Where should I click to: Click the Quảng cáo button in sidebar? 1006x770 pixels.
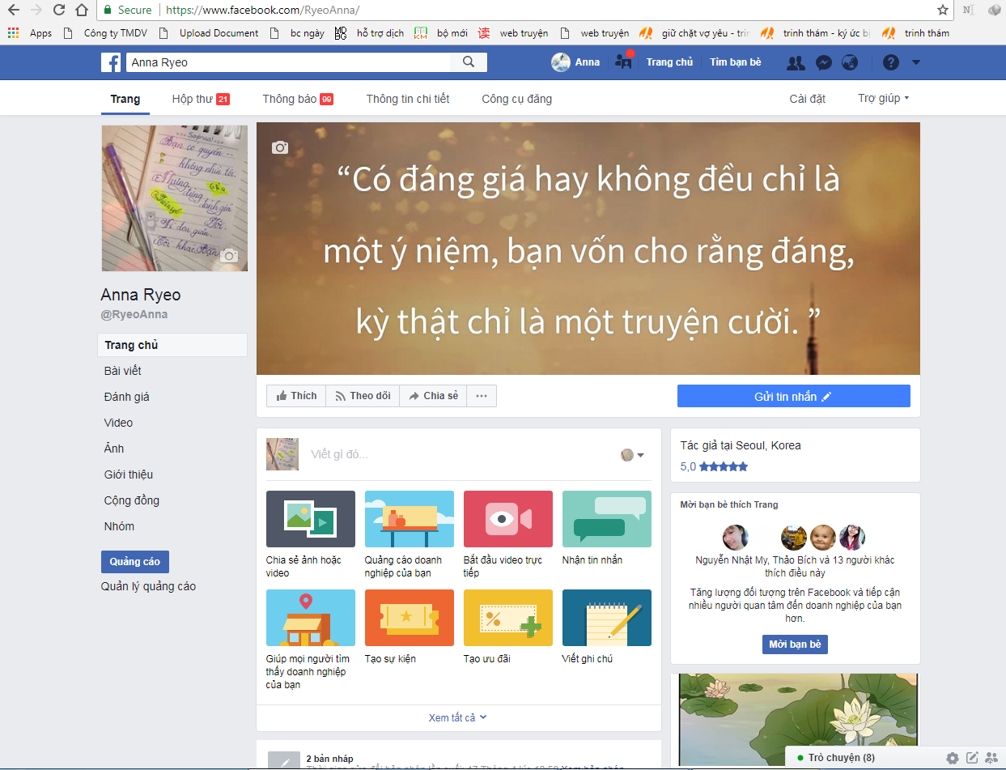tap(135, 562)
